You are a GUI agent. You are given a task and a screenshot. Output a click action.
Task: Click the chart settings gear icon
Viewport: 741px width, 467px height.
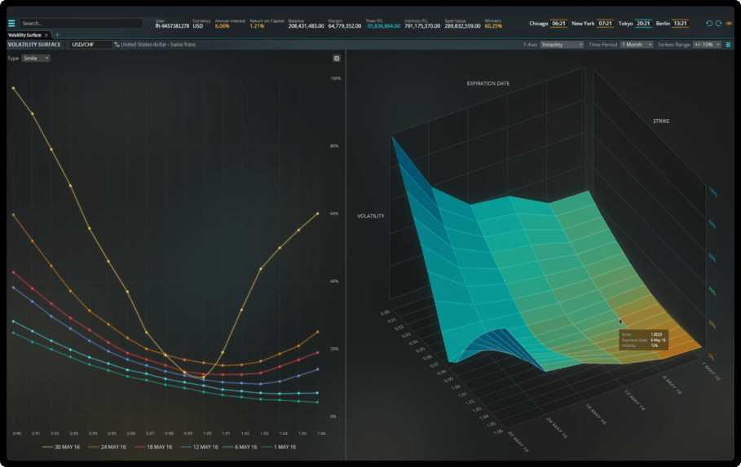point(337,59)
